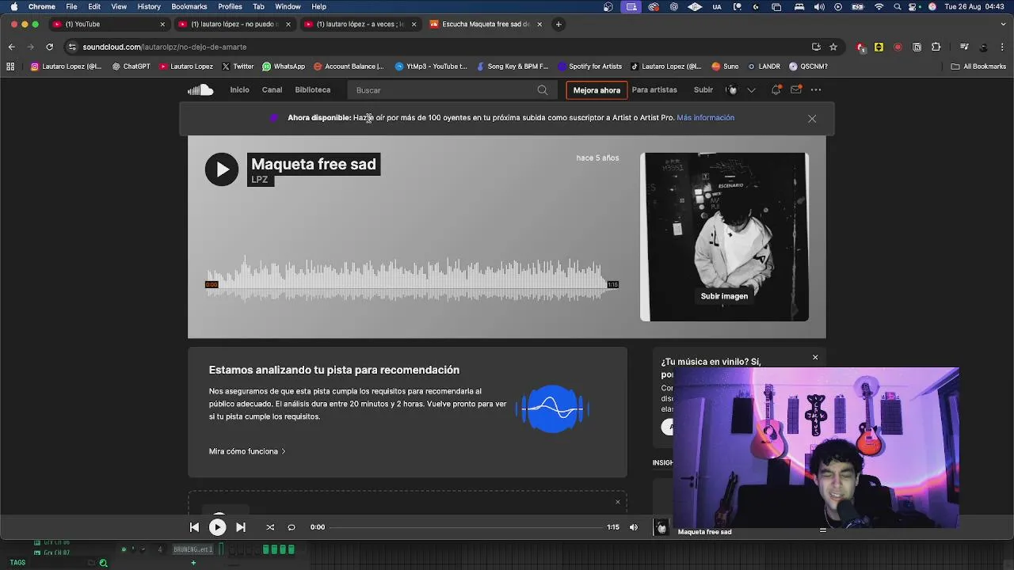Click the volume speaker icon
The width and height of the screenshot is (1014, 570).
tap(633, 527)
